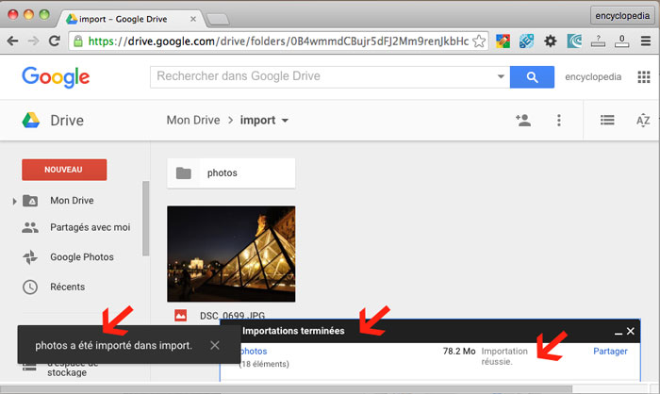Open Partagés avec moi section
Viewport: 660px width, 394px height.
tap(90, 227)
